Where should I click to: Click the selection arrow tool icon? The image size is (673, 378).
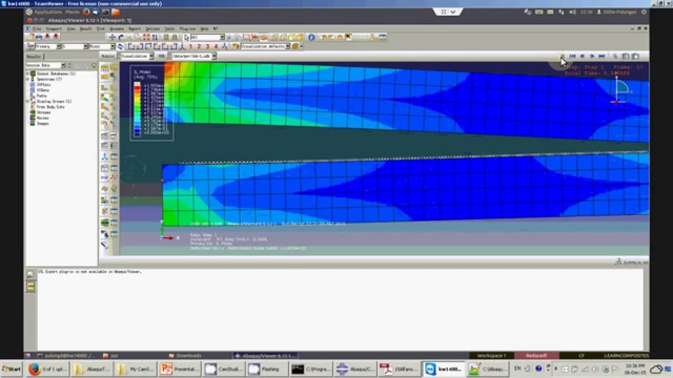click(x=186, y=37)
